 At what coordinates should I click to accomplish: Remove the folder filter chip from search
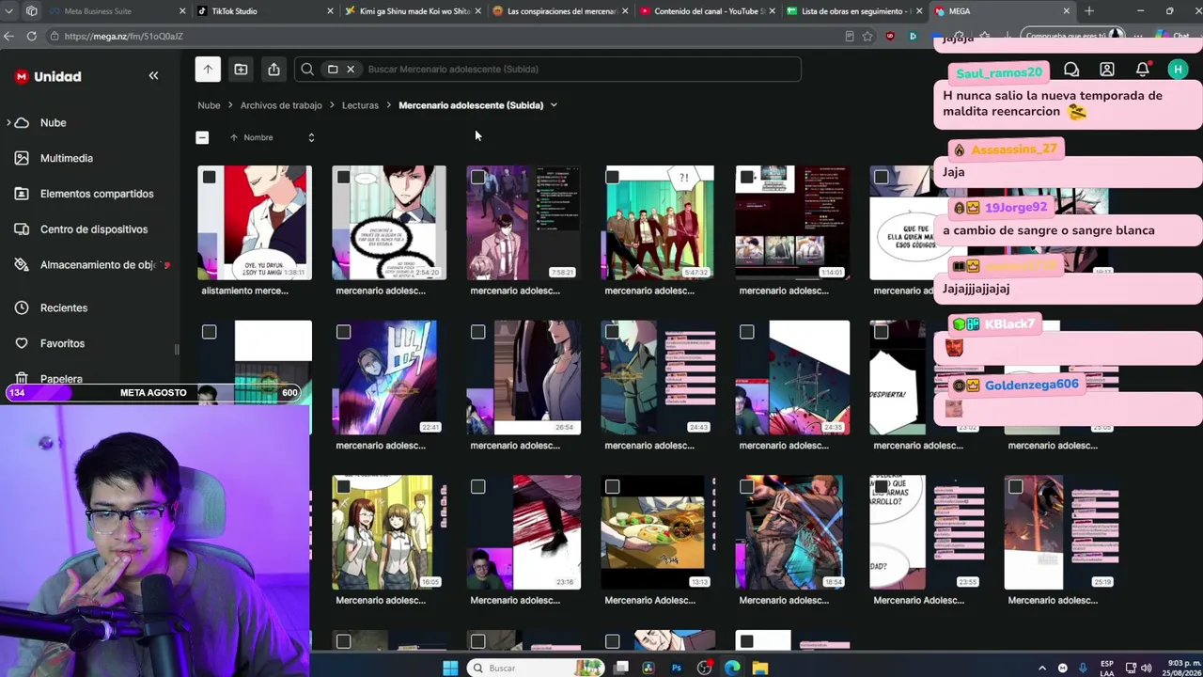coord(350,69)
